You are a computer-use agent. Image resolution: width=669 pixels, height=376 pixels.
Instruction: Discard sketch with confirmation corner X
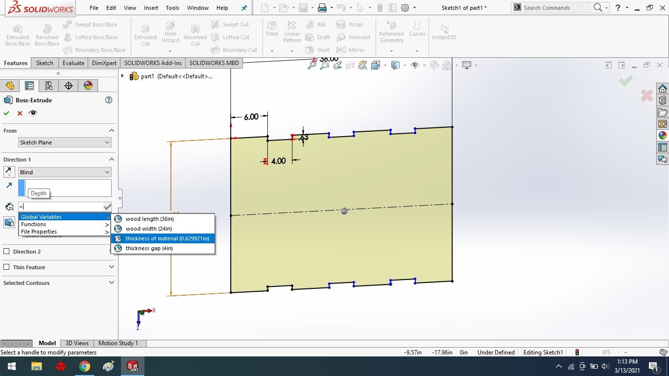(x=647, y=95)
